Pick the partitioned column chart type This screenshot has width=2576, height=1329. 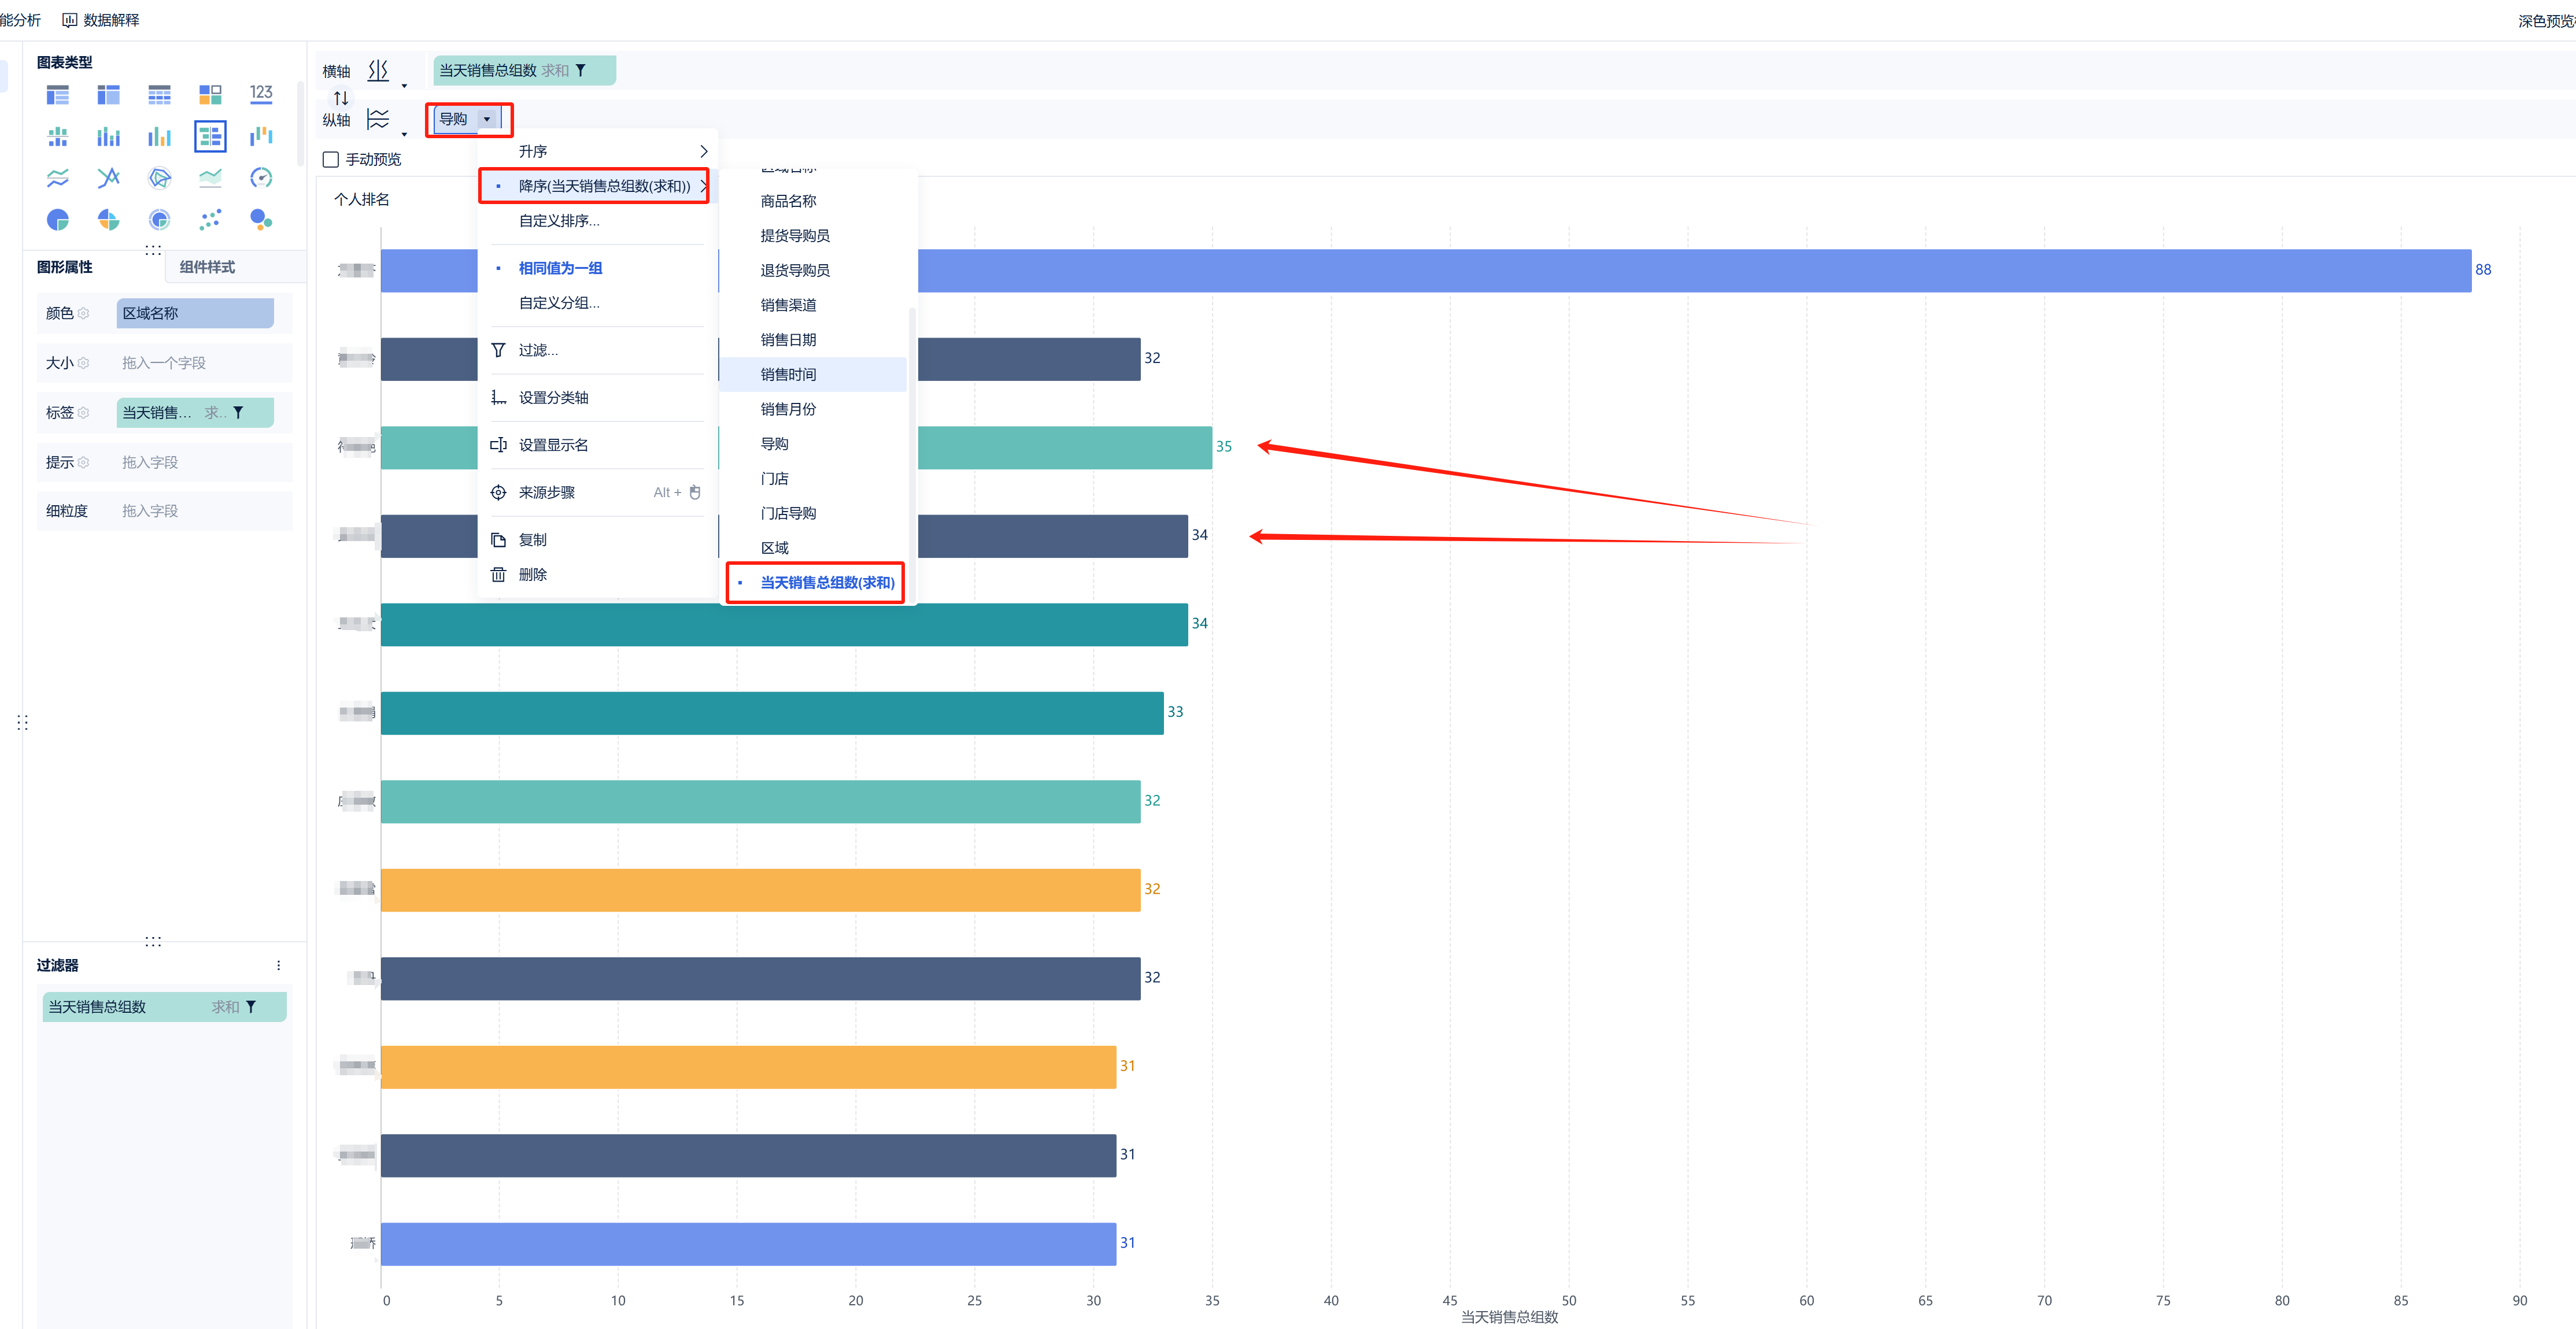click(x=58, y=137)
